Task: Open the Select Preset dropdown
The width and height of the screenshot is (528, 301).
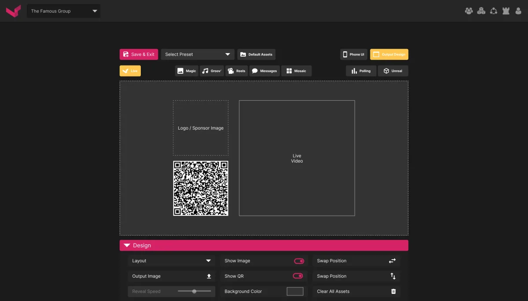Action: pyautogui.click(x=198, y=54)
